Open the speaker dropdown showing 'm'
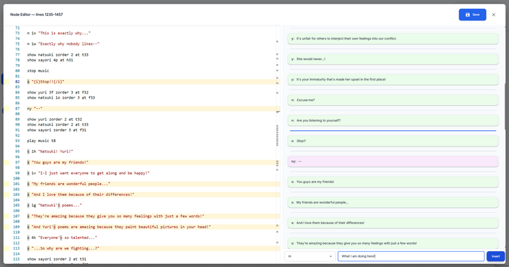509x267 pixels. tap(310, 256)
